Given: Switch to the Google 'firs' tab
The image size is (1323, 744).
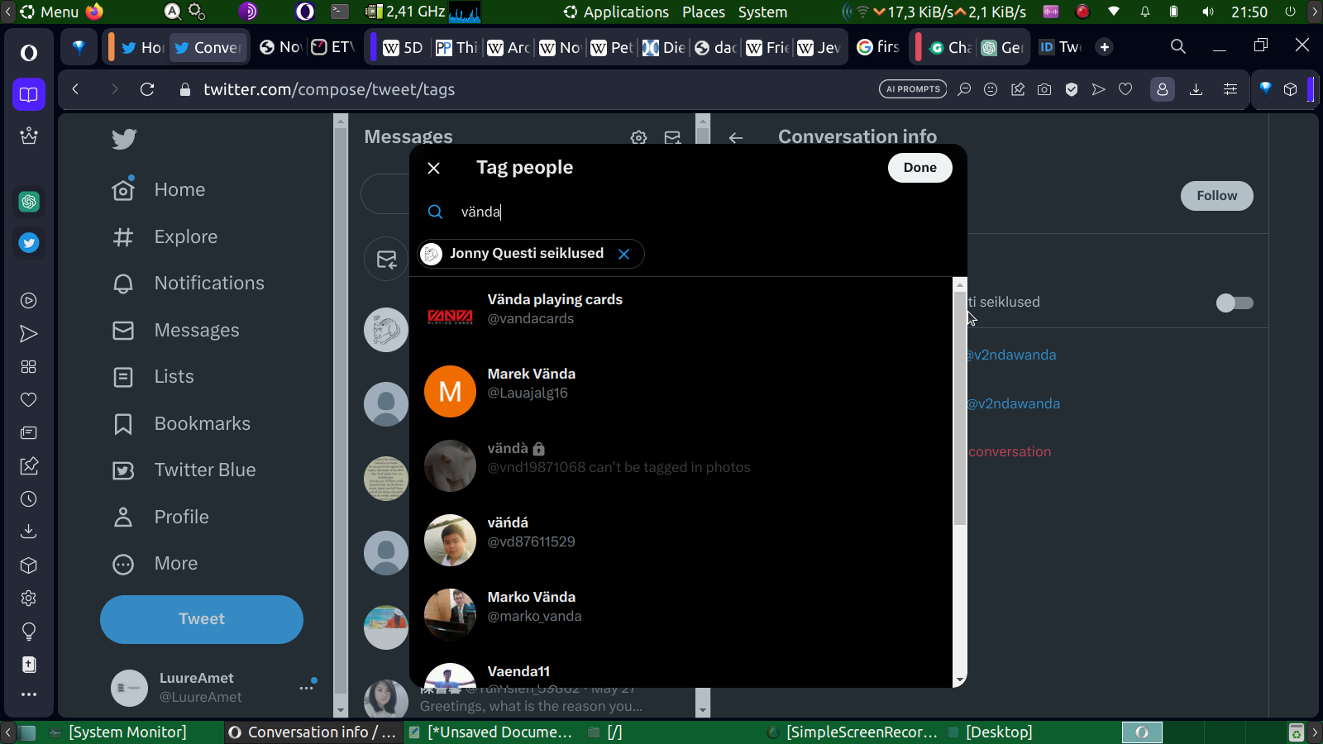Looking at the screenshot, I should point(878,47).
